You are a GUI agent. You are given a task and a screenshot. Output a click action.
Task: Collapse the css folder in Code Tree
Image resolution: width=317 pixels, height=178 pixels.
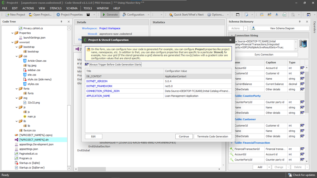tap(16, 56)
